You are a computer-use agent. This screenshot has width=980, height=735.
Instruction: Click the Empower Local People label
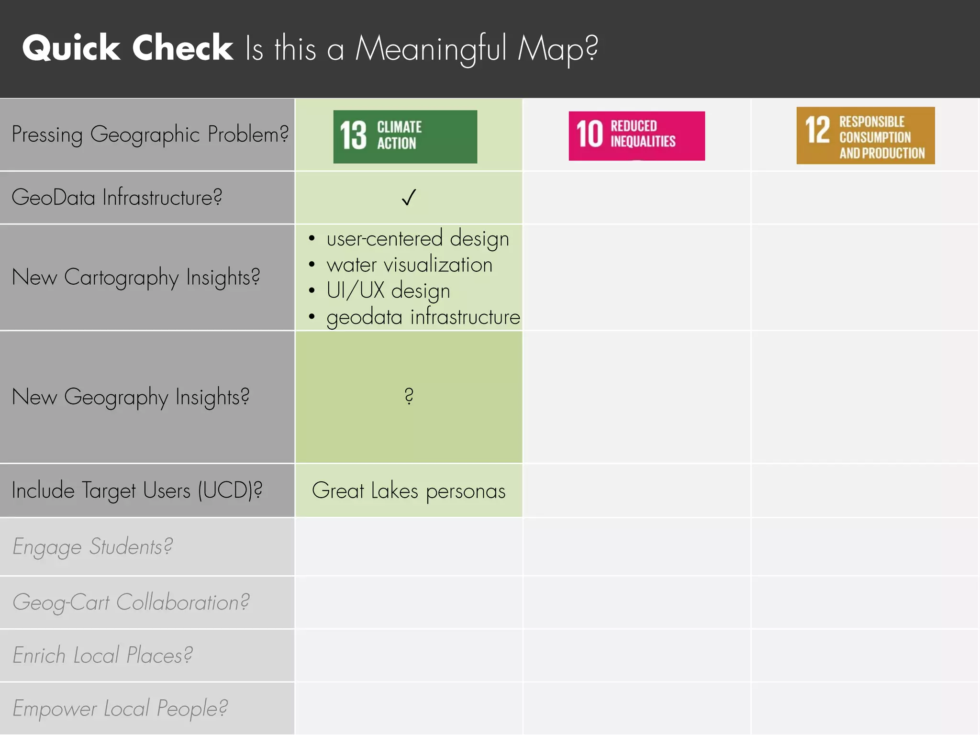tap(120, 708)
